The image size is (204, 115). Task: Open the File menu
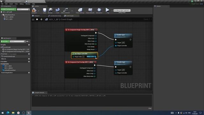(x=2, y=4)
